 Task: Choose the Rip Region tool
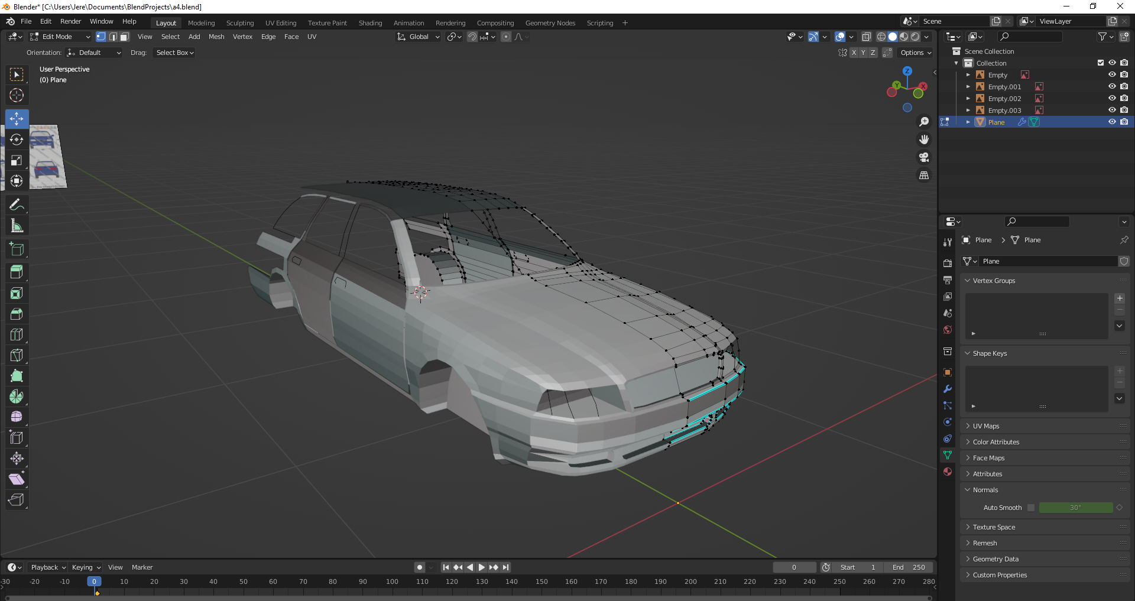tap(17, 500)
